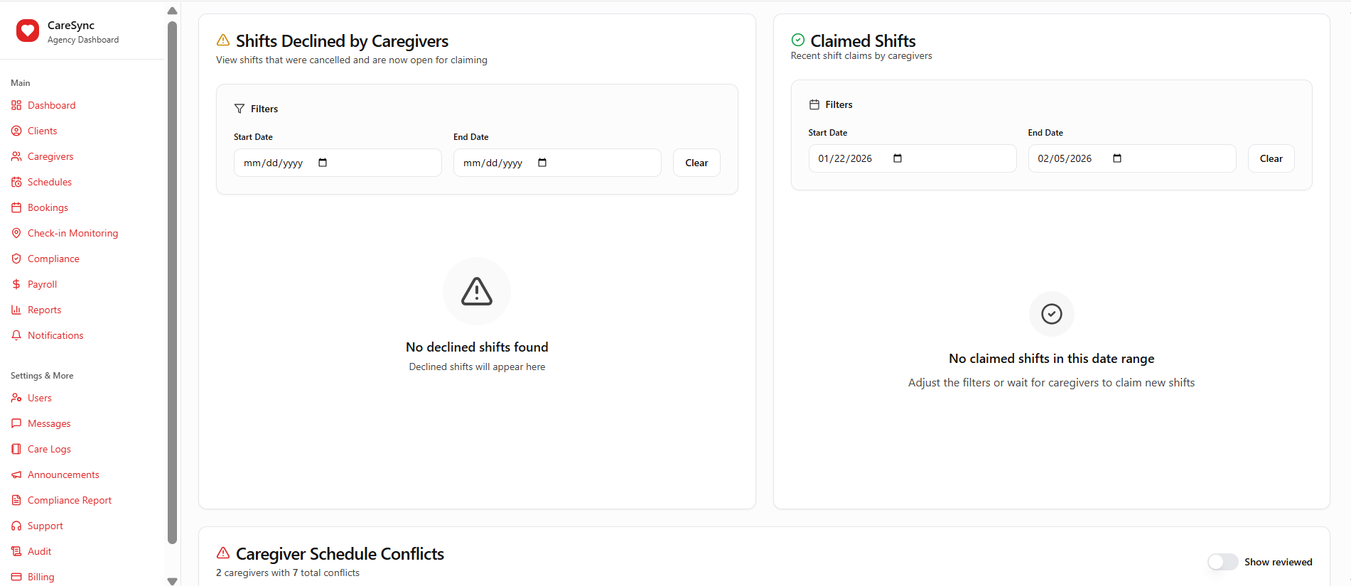Open Bookings from the sidebar
The height and width of the screenshot is (586, 1351).
(48, 207)
